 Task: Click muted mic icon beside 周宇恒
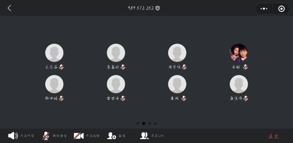coord(184,67)
